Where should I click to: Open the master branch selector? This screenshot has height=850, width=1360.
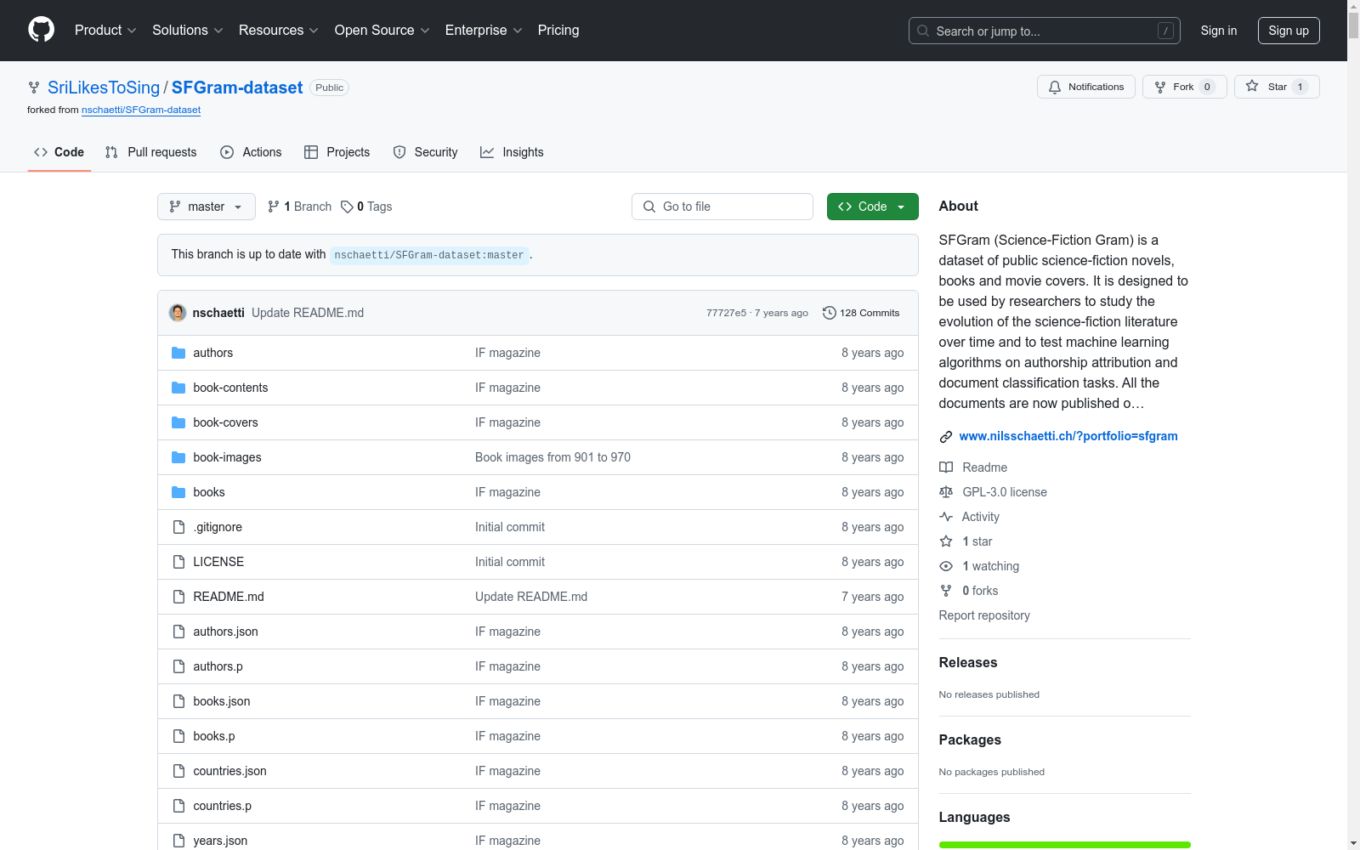[x=207, y=207]
